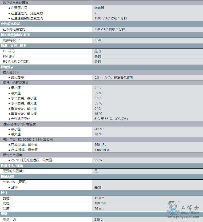203x222 pixels.
Task: Click the 标准、许可、证书 section header
Action: [14, 46]
